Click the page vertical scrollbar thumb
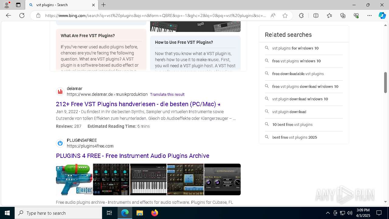This screenshot has height=219, width=389. pyautogui.click(x=385, y=82)
